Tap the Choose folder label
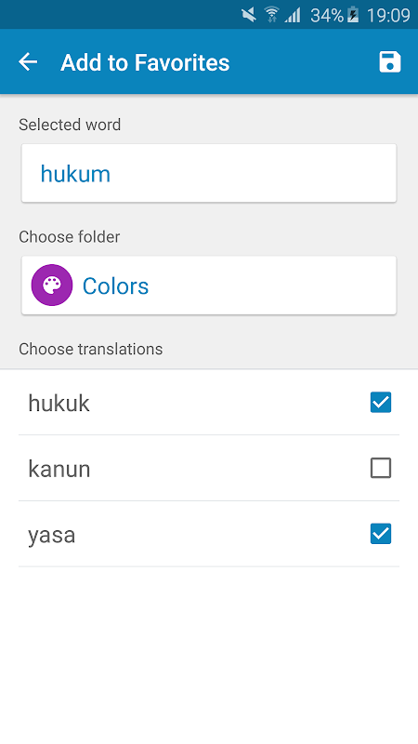 [x=69, y=237]
